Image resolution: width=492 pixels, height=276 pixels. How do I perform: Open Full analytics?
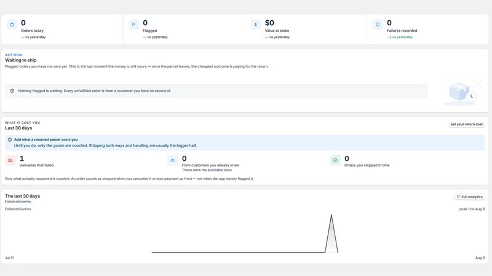click(x=470, y=197)
